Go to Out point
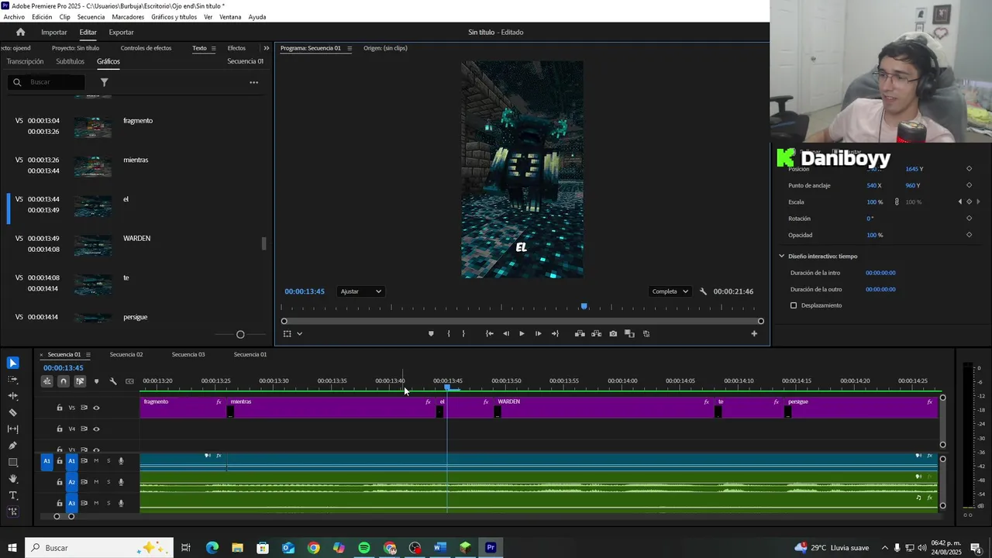Image resolution: width=992 pixels, height=558 pixels. pyautogui.click(x=555, y=334)
